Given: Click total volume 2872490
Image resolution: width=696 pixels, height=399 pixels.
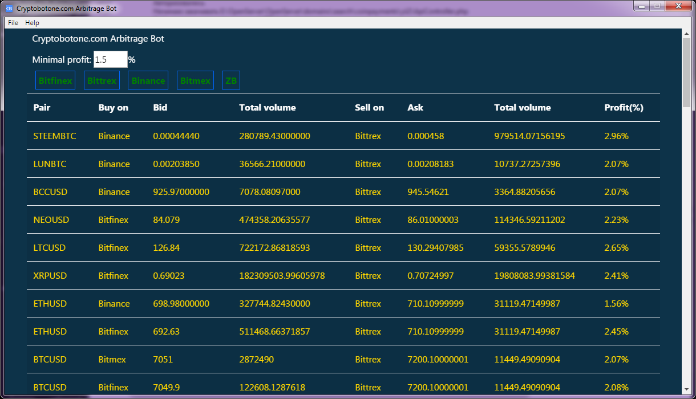Looking at the screenshot, I should 257,360.
